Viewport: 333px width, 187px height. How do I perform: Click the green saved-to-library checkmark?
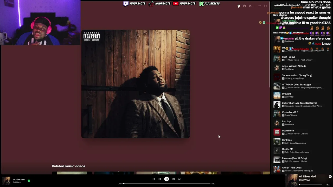29,181
